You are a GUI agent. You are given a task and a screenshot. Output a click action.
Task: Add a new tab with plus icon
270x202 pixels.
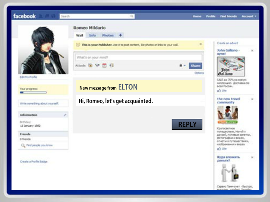pos(120,35)
